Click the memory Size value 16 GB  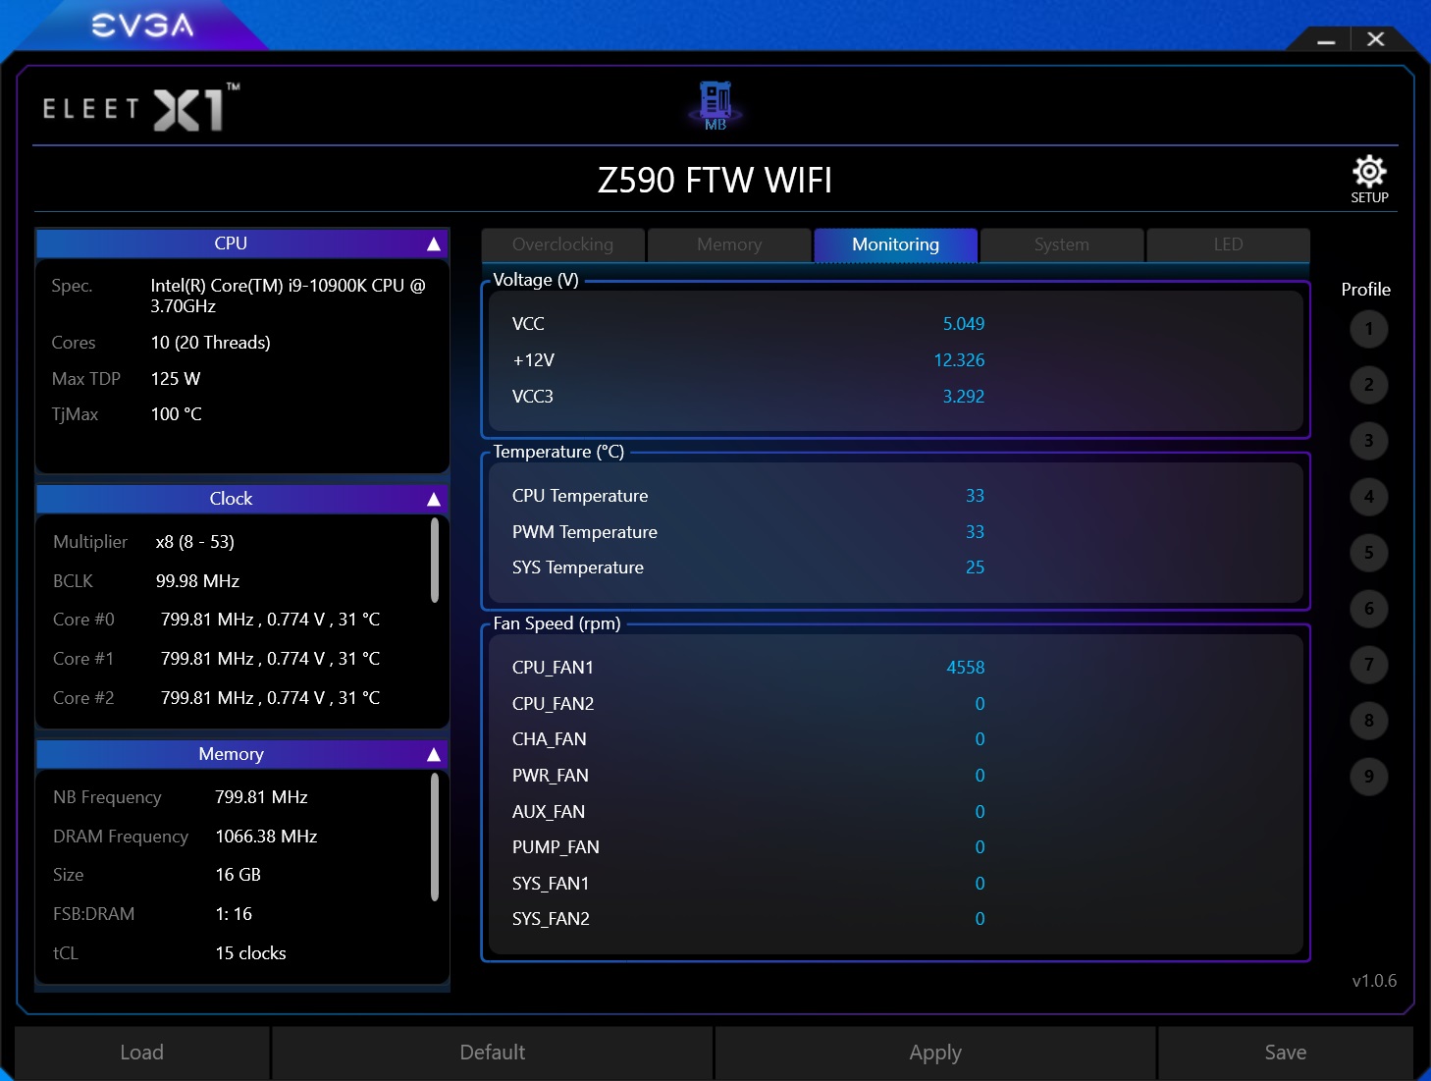[x=238, y=875]
